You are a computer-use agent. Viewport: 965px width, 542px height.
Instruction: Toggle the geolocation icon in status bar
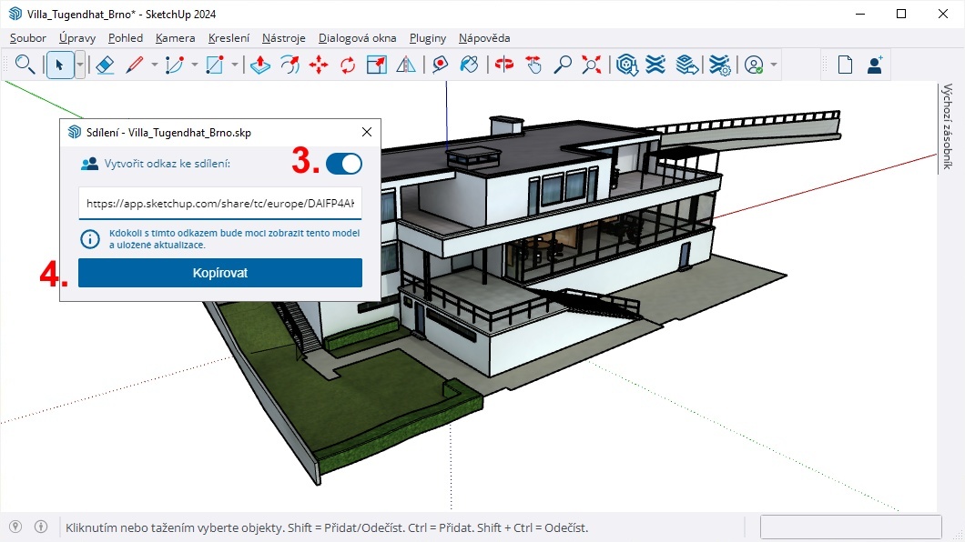point(15,527)
